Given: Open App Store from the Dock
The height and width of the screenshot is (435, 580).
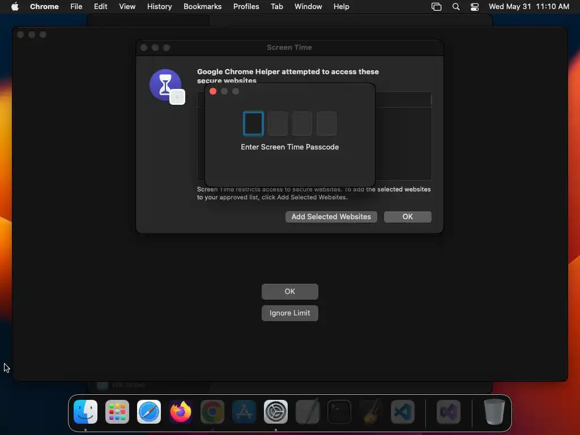Looking at the screenshot, I should click(x=244, y=412).
